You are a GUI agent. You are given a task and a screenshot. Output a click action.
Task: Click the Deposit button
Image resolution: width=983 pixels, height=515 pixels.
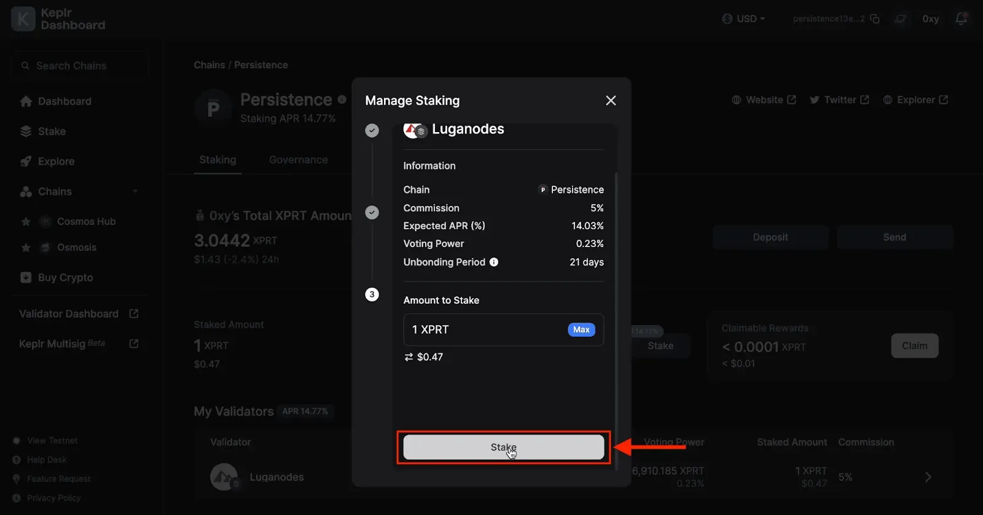click(770, 237)
